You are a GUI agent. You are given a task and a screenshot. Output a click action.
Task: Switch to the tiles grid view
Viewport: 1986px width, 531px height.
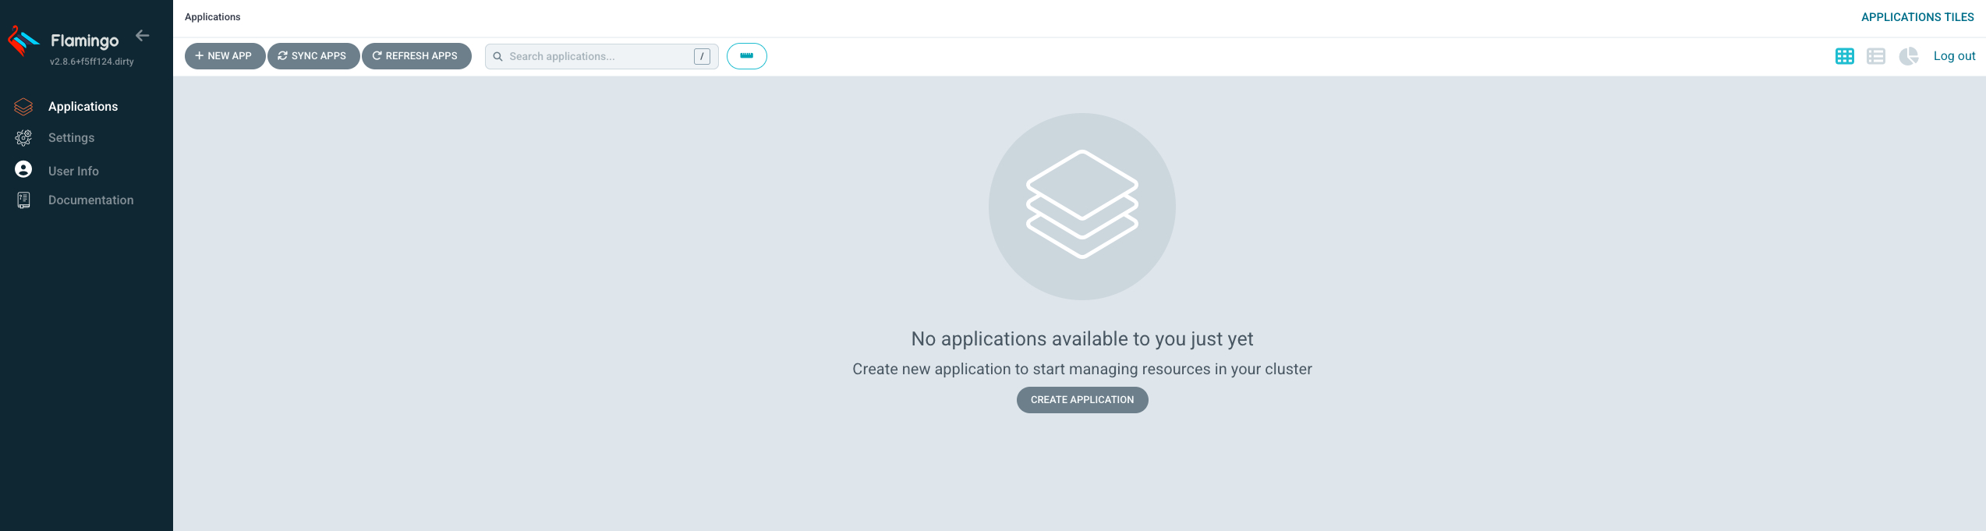pyautogui.click(x=1844, y=56)
